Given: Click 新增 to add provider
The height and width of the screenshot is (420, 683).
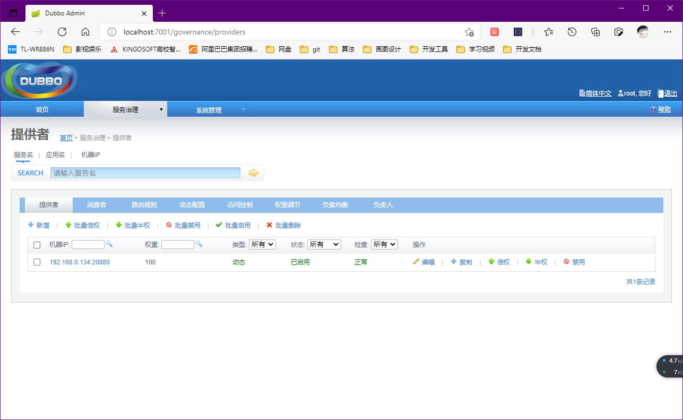Looking at the screenshot, I should (39, 225).
